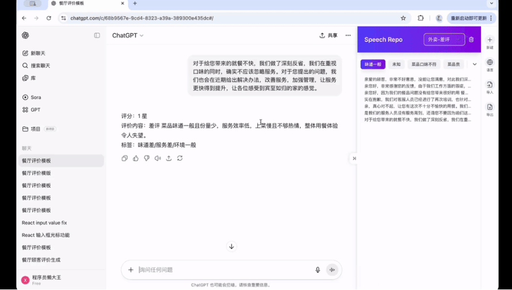Start voice mode with waveform icon
512x290 pixels.
(332, 270)
